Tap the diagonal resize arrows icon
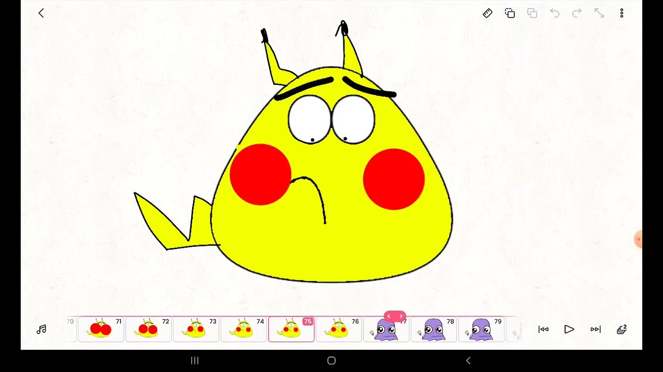The width and height of the screenshot is (663, 372). (599, 13)
